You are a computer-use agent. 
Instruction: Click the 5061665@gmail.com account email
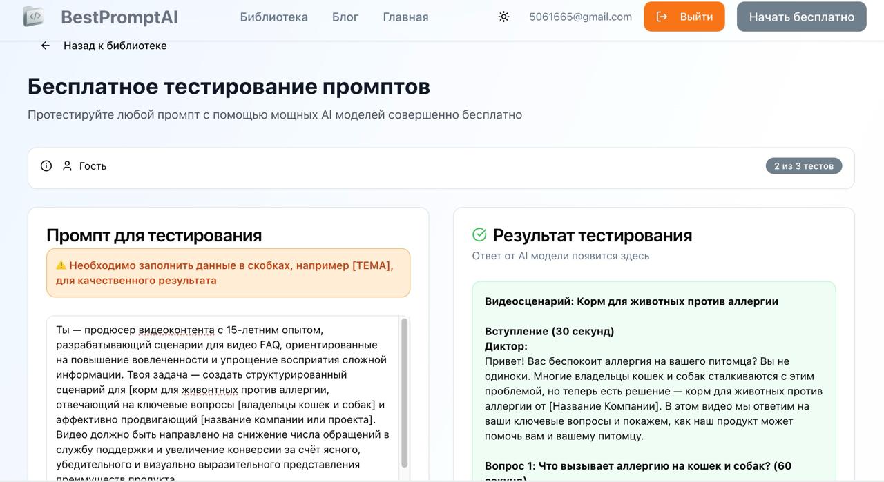click(x=581, y=17)
